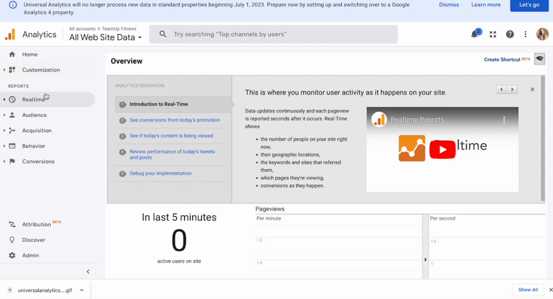Open the Google apps grid icon

pyautogui.click(x=493, y=34)
